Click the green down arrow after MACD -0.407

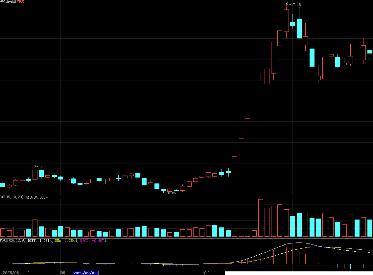[x=105, y=241]
